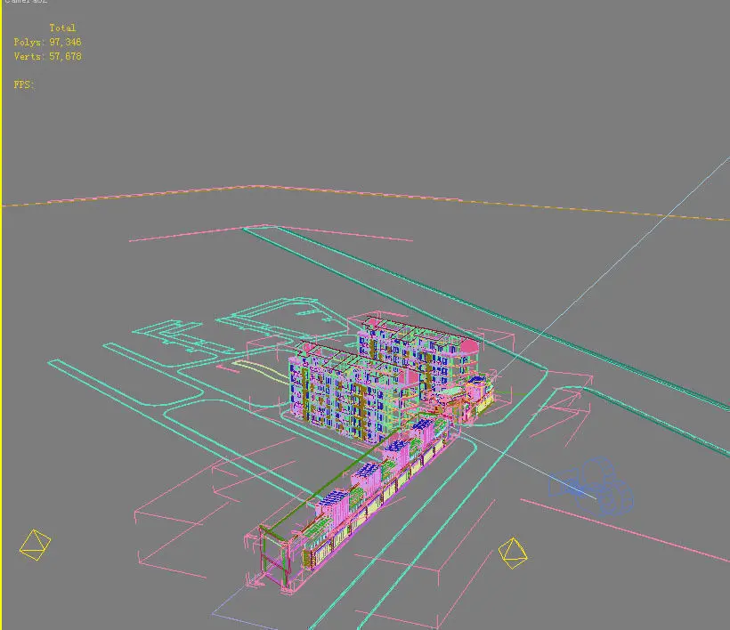Select the blue camera object in the viewport
Screen dimensions: 730x630
592,487
